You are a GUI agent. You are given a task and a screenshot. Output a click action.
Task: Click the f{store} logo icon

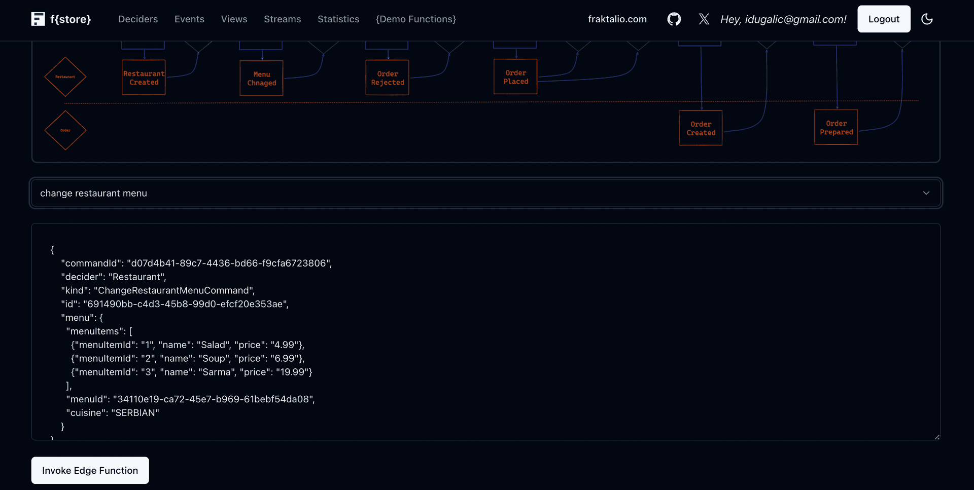click(38, 19)
